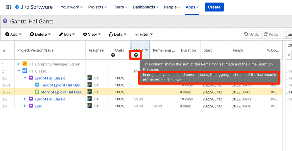Image resolution: width=292 pixels, height=151 pixels.
Task: Click the Hal Classic project name
Action: coord(37,71)
